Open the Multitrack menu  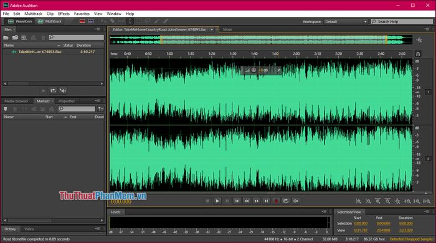pos(34,14)
